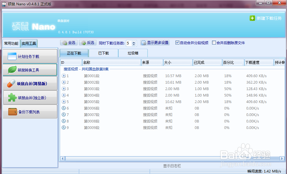Image resolution: width=287 pixels, height=174 pixels.
Task: Click the clock waiting icon of row 7
Action: [63, 115]
